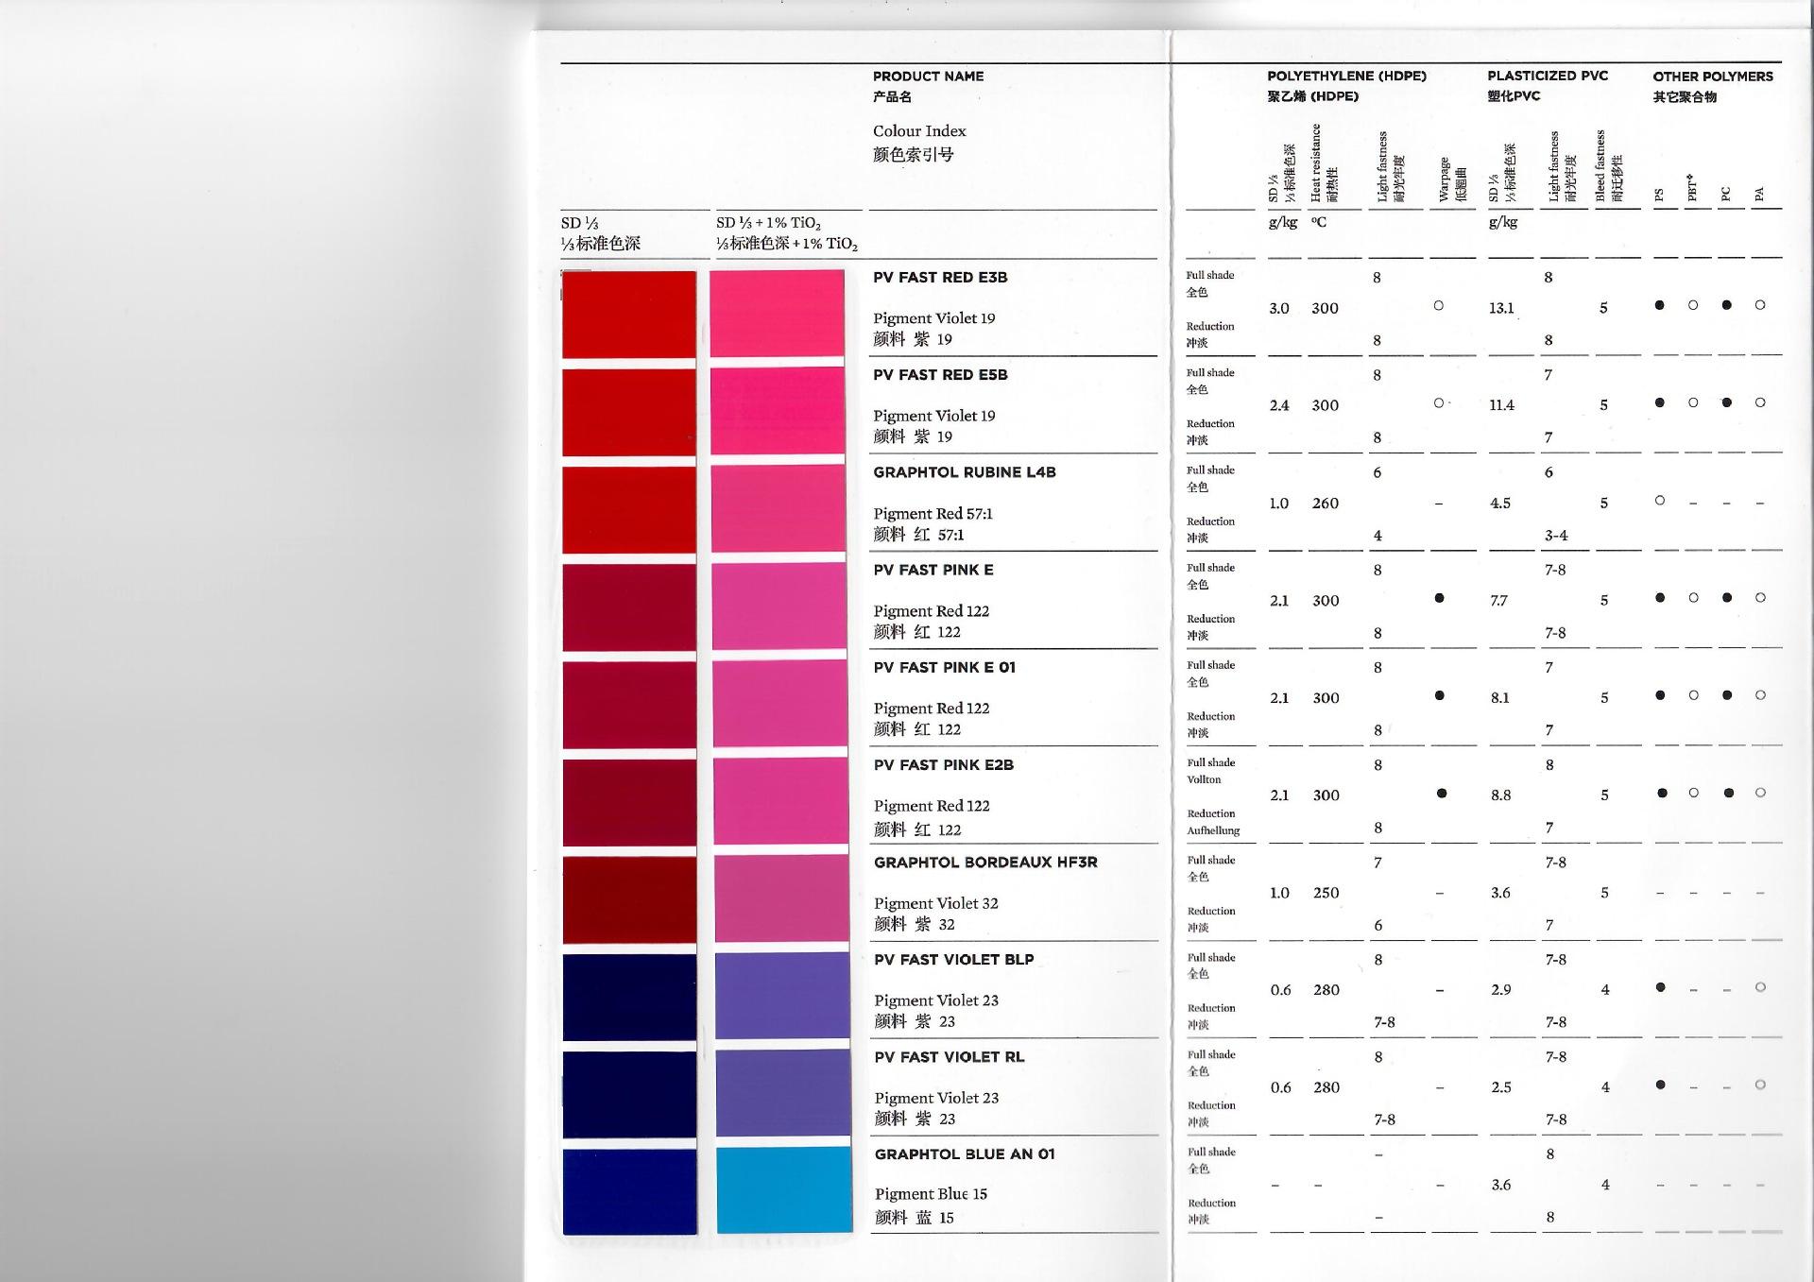This screenshot has width=1814, height=1282.
Task: Click the OTHER POLYMERS column header
Action: pyautogui.click(x=1712, y=77)
